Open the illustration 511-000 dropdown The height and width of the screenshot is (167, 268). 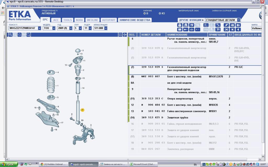point(106,28)
